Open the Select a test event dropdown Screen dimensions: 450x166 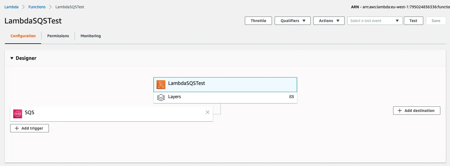point(374,21)
